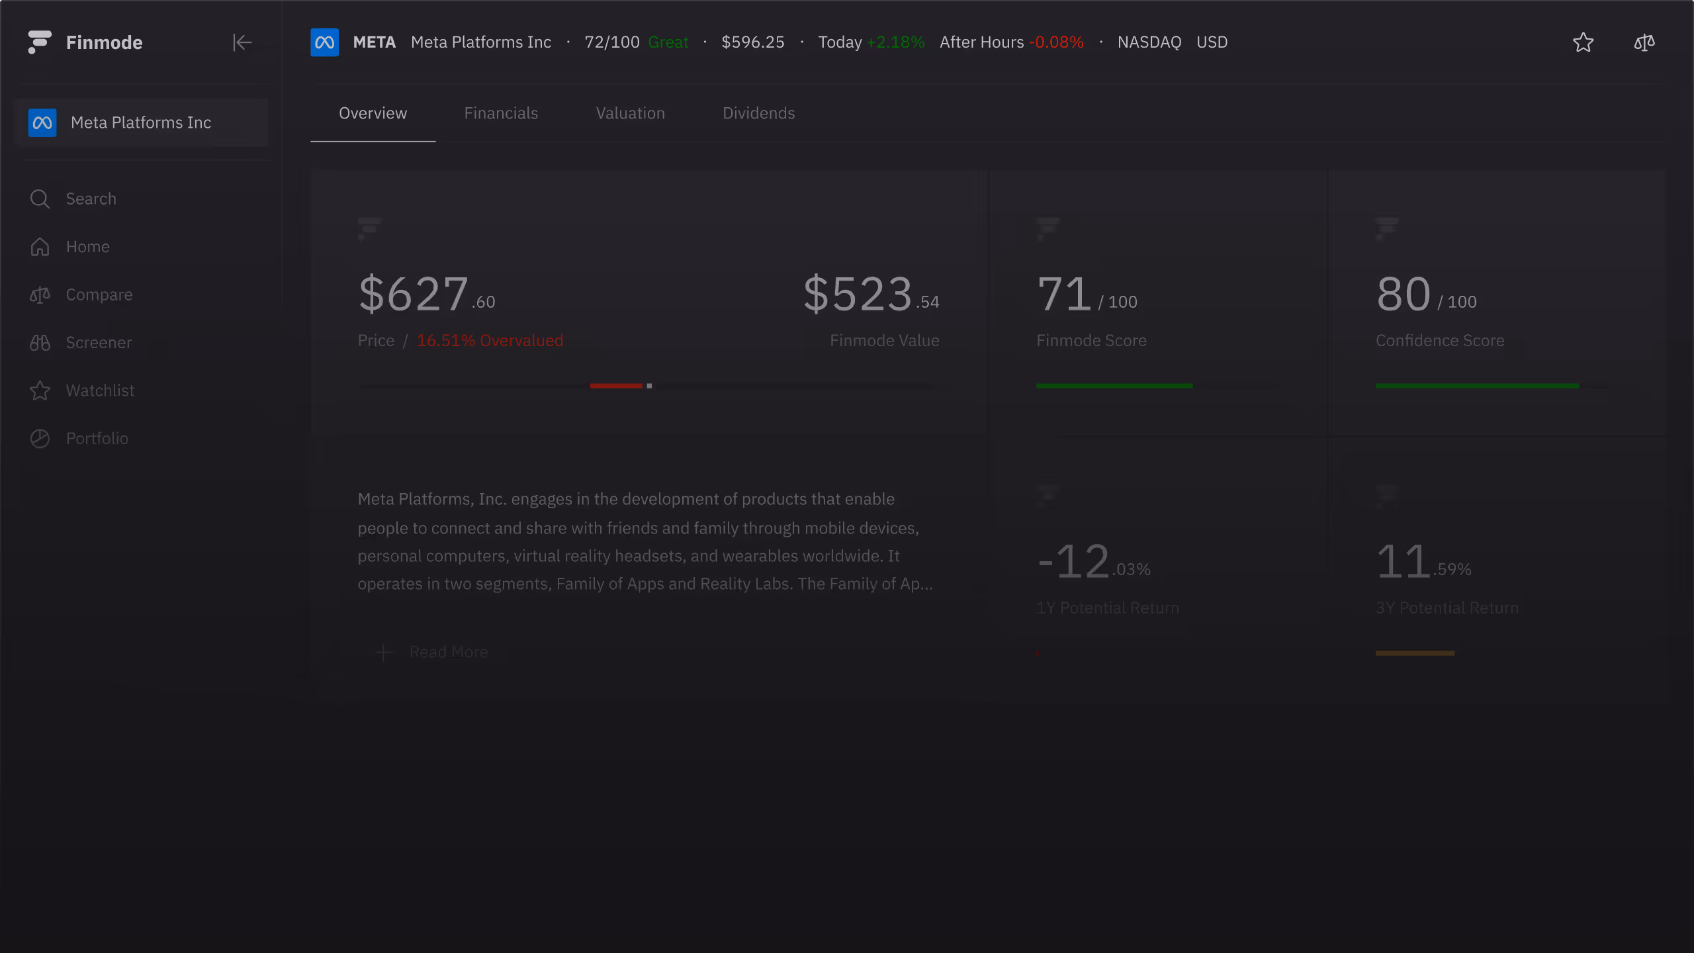Click the Home house icon
The image size is (1694, 953).
click(x=40, y=247)
